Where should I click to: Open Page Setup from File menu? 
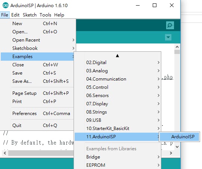click(x=37, y=93)
